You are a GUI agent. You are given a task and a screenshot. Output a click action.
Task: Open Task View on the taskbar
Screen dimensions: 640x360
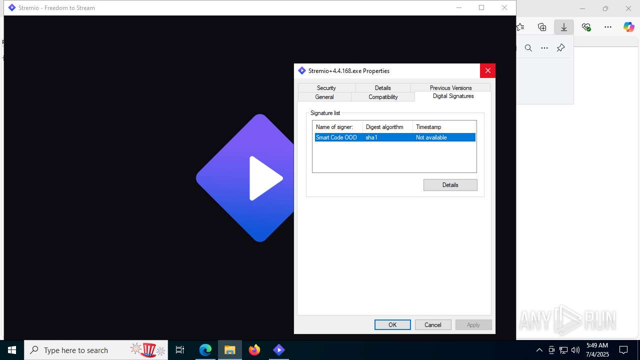point(180,350)
